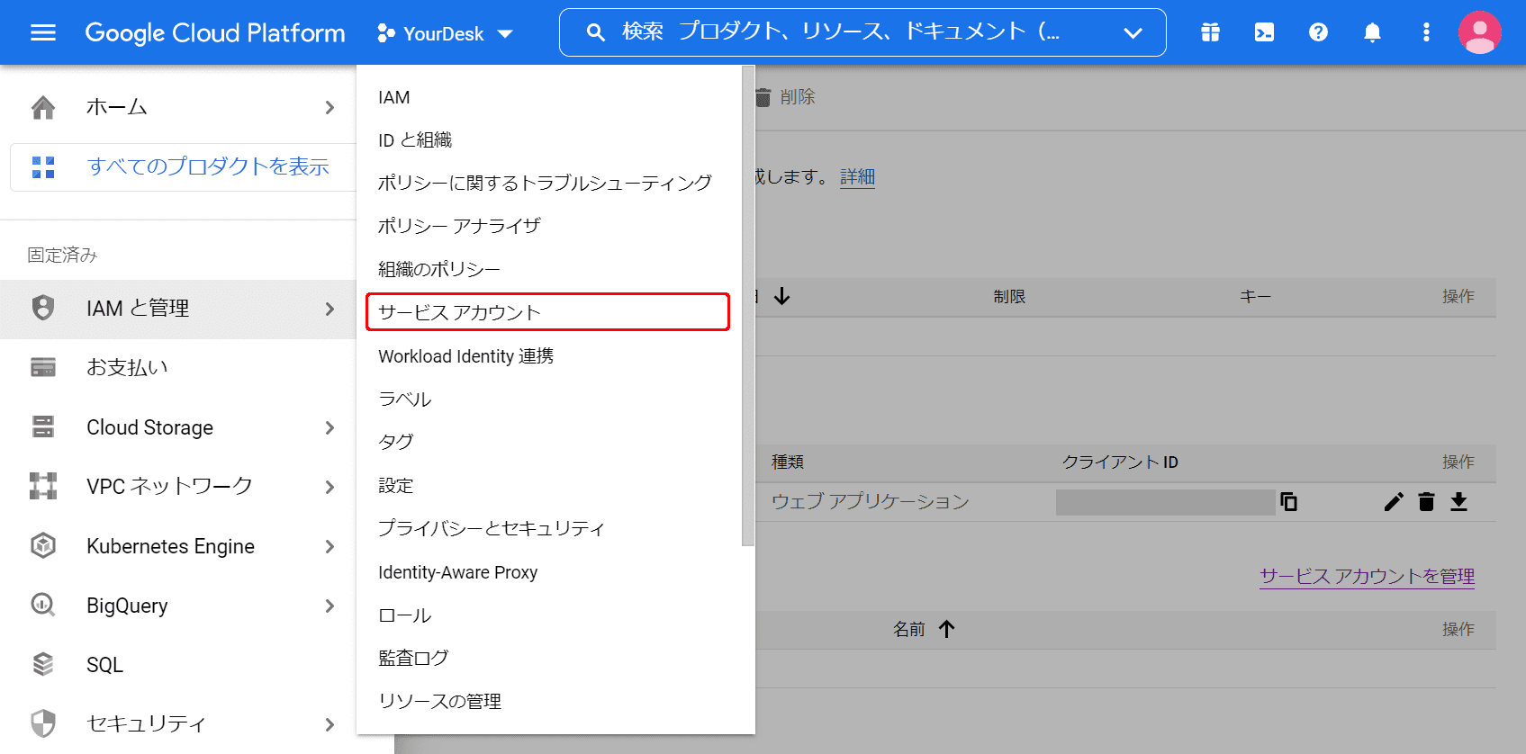
Task: Expand Cloud Storage submenu chevron
Action: 330,427
